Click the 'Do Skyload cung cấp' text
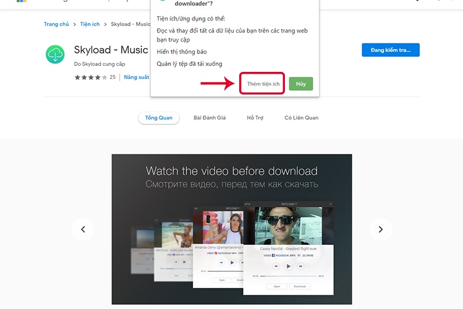 coord(100,64)
